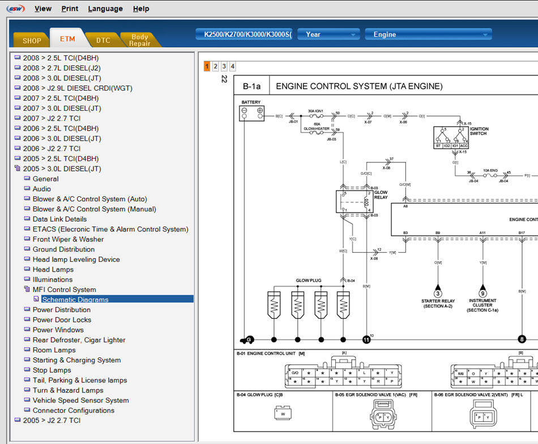The image size is (538, 444).
Task: Click the book icon beside 2008 > 2.7L DIESEL(J2)
Action: click(18, 68)
